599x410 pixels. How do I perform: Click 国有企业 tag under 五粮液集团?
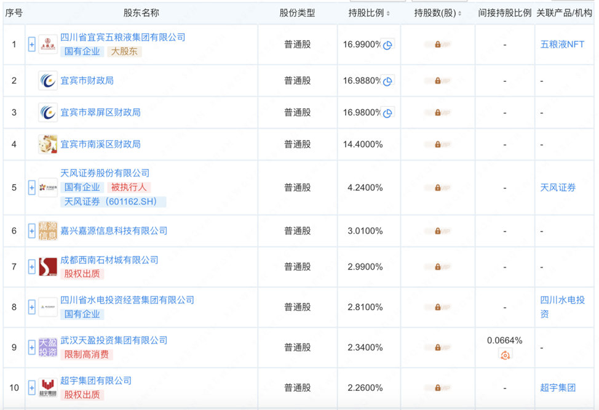coord(82,51)
